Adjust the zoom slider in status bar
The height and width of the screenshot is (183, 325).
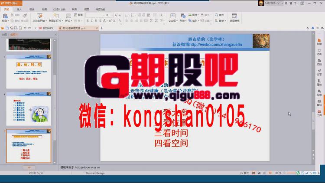[292, 173]
